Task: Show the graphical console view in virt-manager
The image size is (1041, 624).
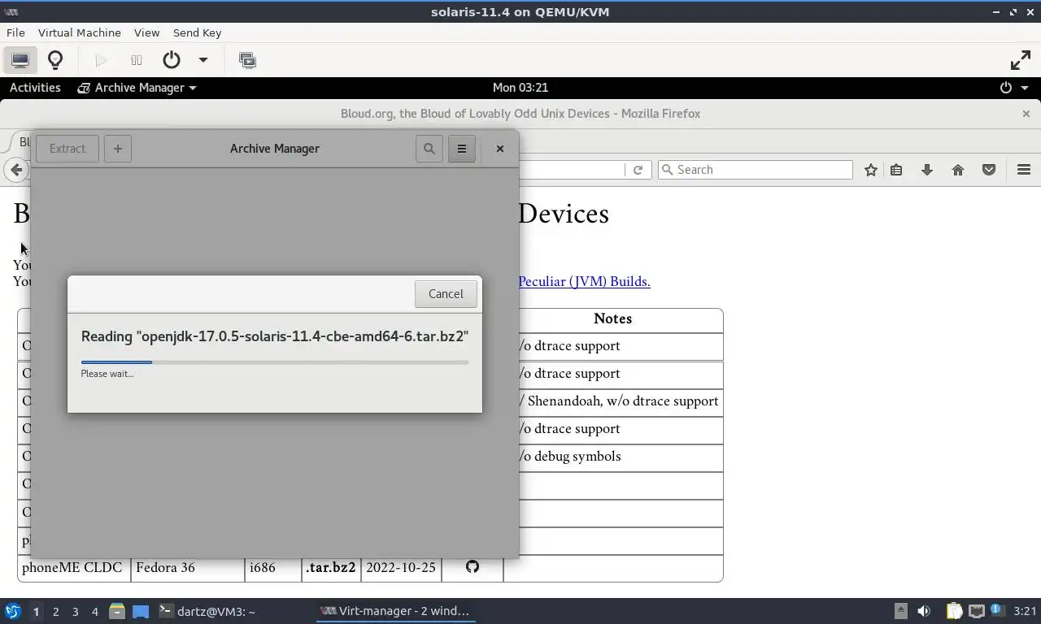Action: tap(20, 60)
